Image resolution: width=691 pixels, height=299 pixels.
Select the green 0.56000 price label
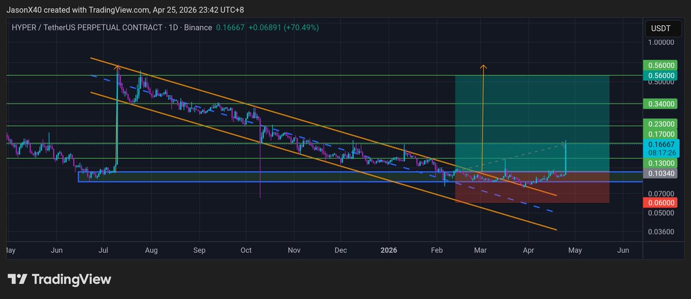tap(660, 66)
